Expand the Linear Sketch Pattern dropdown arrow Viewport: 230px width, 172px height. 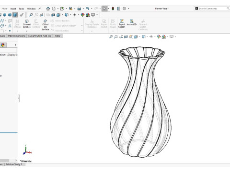[82, 26]
